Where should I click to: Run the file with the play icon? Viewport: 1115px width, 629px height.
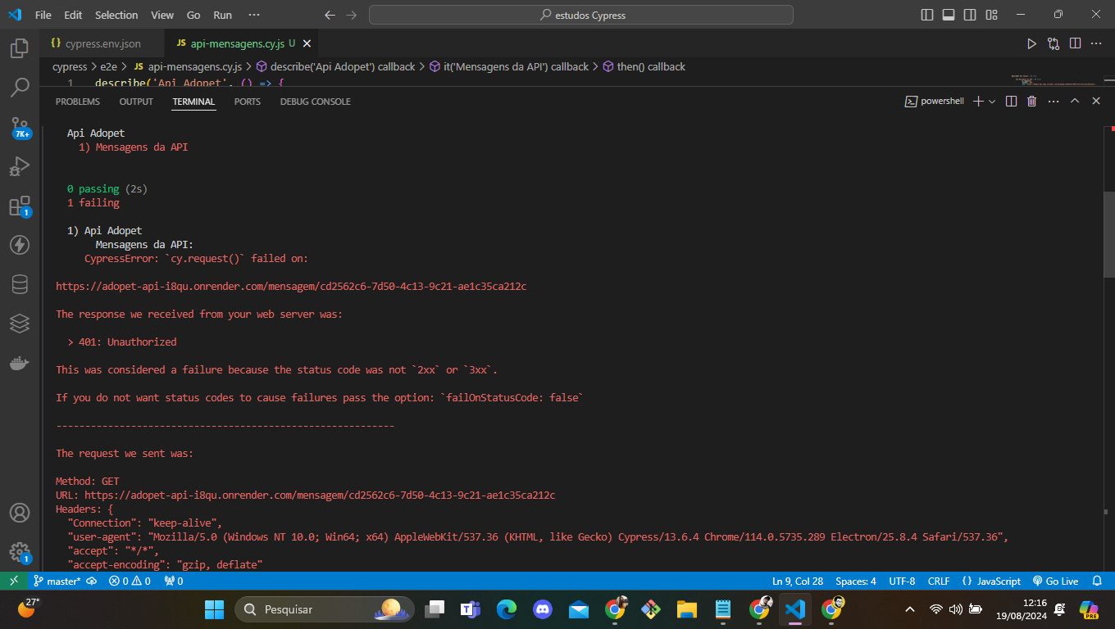pos(1032,43)
